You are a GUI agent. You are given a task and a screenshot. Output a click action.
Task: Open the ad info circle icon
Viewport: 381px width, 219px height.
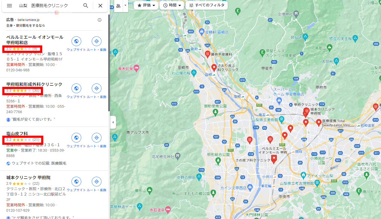pos(100,20)
